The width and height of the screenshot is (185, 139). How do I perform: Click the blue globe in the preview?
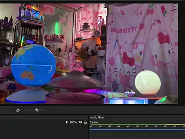pos(34,65)
